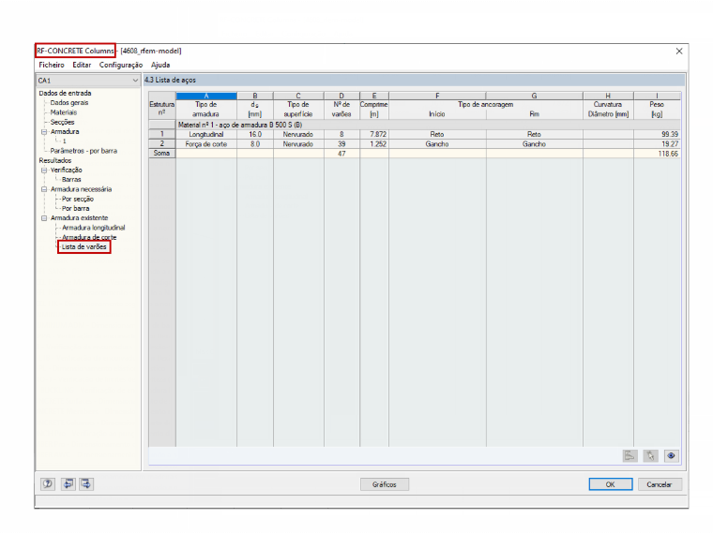Click the Longitudinal cell
This screenshot has height=534, width=713.
click(x=206, y=134)
